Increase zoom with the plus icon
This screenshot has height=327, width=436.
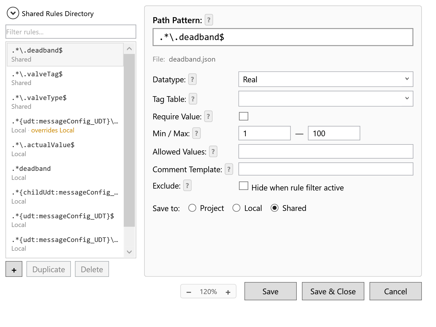[228, 292]
